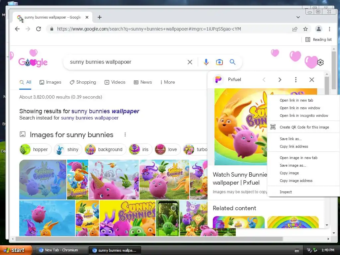
Task: Open the share page icon in address bar
Action: (295, 29)
